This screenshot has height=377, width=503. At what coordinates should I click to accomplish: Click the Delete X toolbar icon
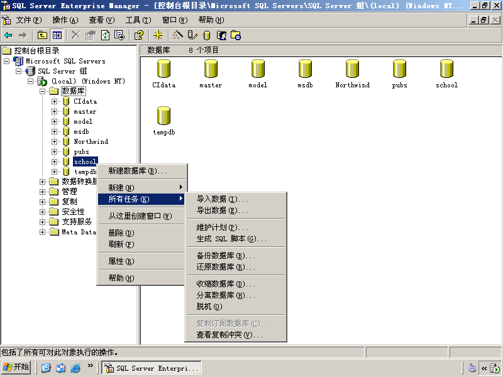75,35
